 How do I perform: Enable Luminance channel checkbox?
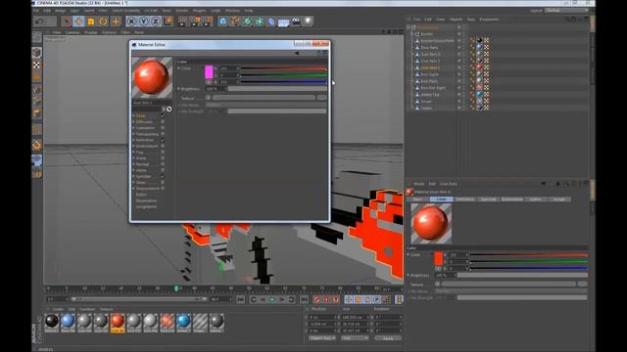coord(163,128)
